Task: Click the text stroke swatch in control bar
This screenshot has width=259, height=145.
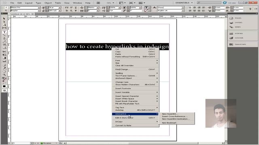Action: click(x=146, y=10)
